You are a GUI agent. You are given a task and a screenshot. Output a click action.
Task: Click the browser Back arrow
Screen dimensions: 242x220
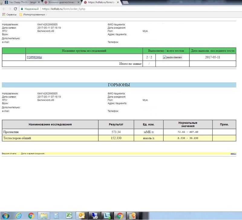pos(4,9)
